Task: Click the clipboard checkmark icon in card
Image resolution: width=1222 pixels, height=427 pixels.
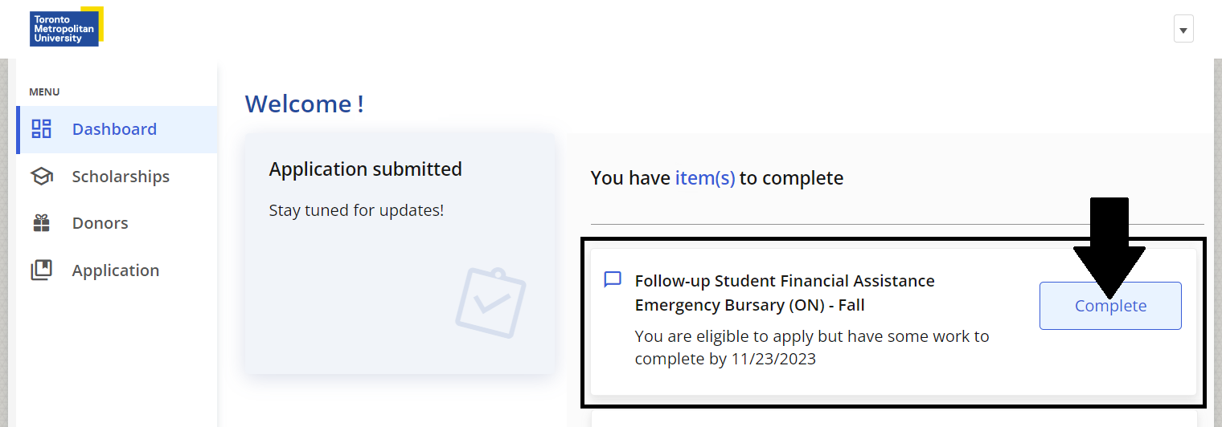Action: point(490,303)
